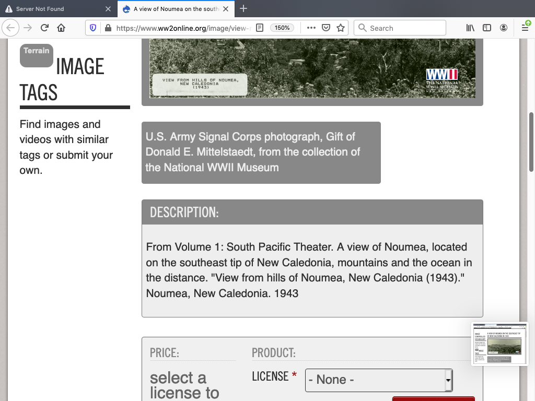Image resolution: width=535 pixels, height=401 pixels.
Task: Save page to Pocket
Action: pyautogui.click(x=325, y=28)
